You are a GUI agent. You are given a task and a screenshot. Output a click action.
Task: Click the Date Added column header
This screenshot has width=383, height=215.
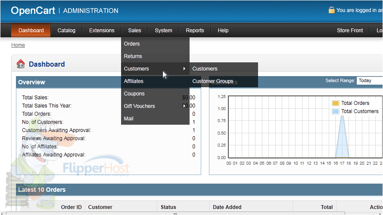(x=227, y=207)
